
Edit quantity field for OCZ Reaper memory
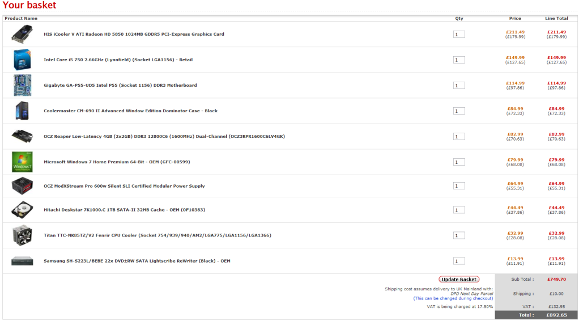pos(459,137)
